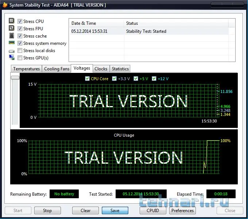
Task: Click the FPU icon beside Stress FPU
Action: (12, 28)
